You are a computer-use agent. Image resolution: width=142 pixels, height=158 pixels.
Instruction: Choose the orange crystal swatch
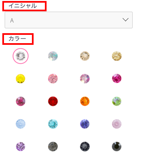(x=85, y=101)
